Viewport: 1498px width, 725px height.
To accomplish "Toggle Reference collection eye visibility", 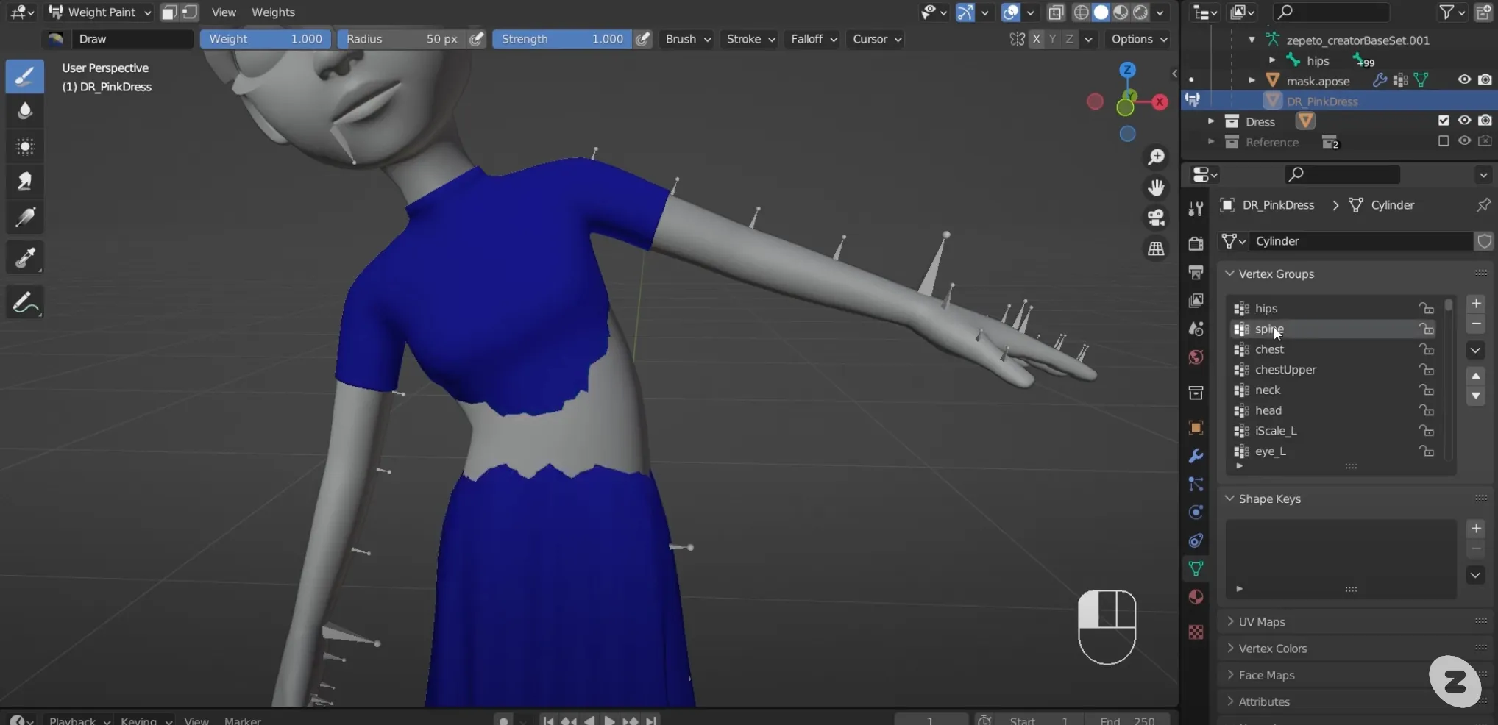I will click(1464, 140).
